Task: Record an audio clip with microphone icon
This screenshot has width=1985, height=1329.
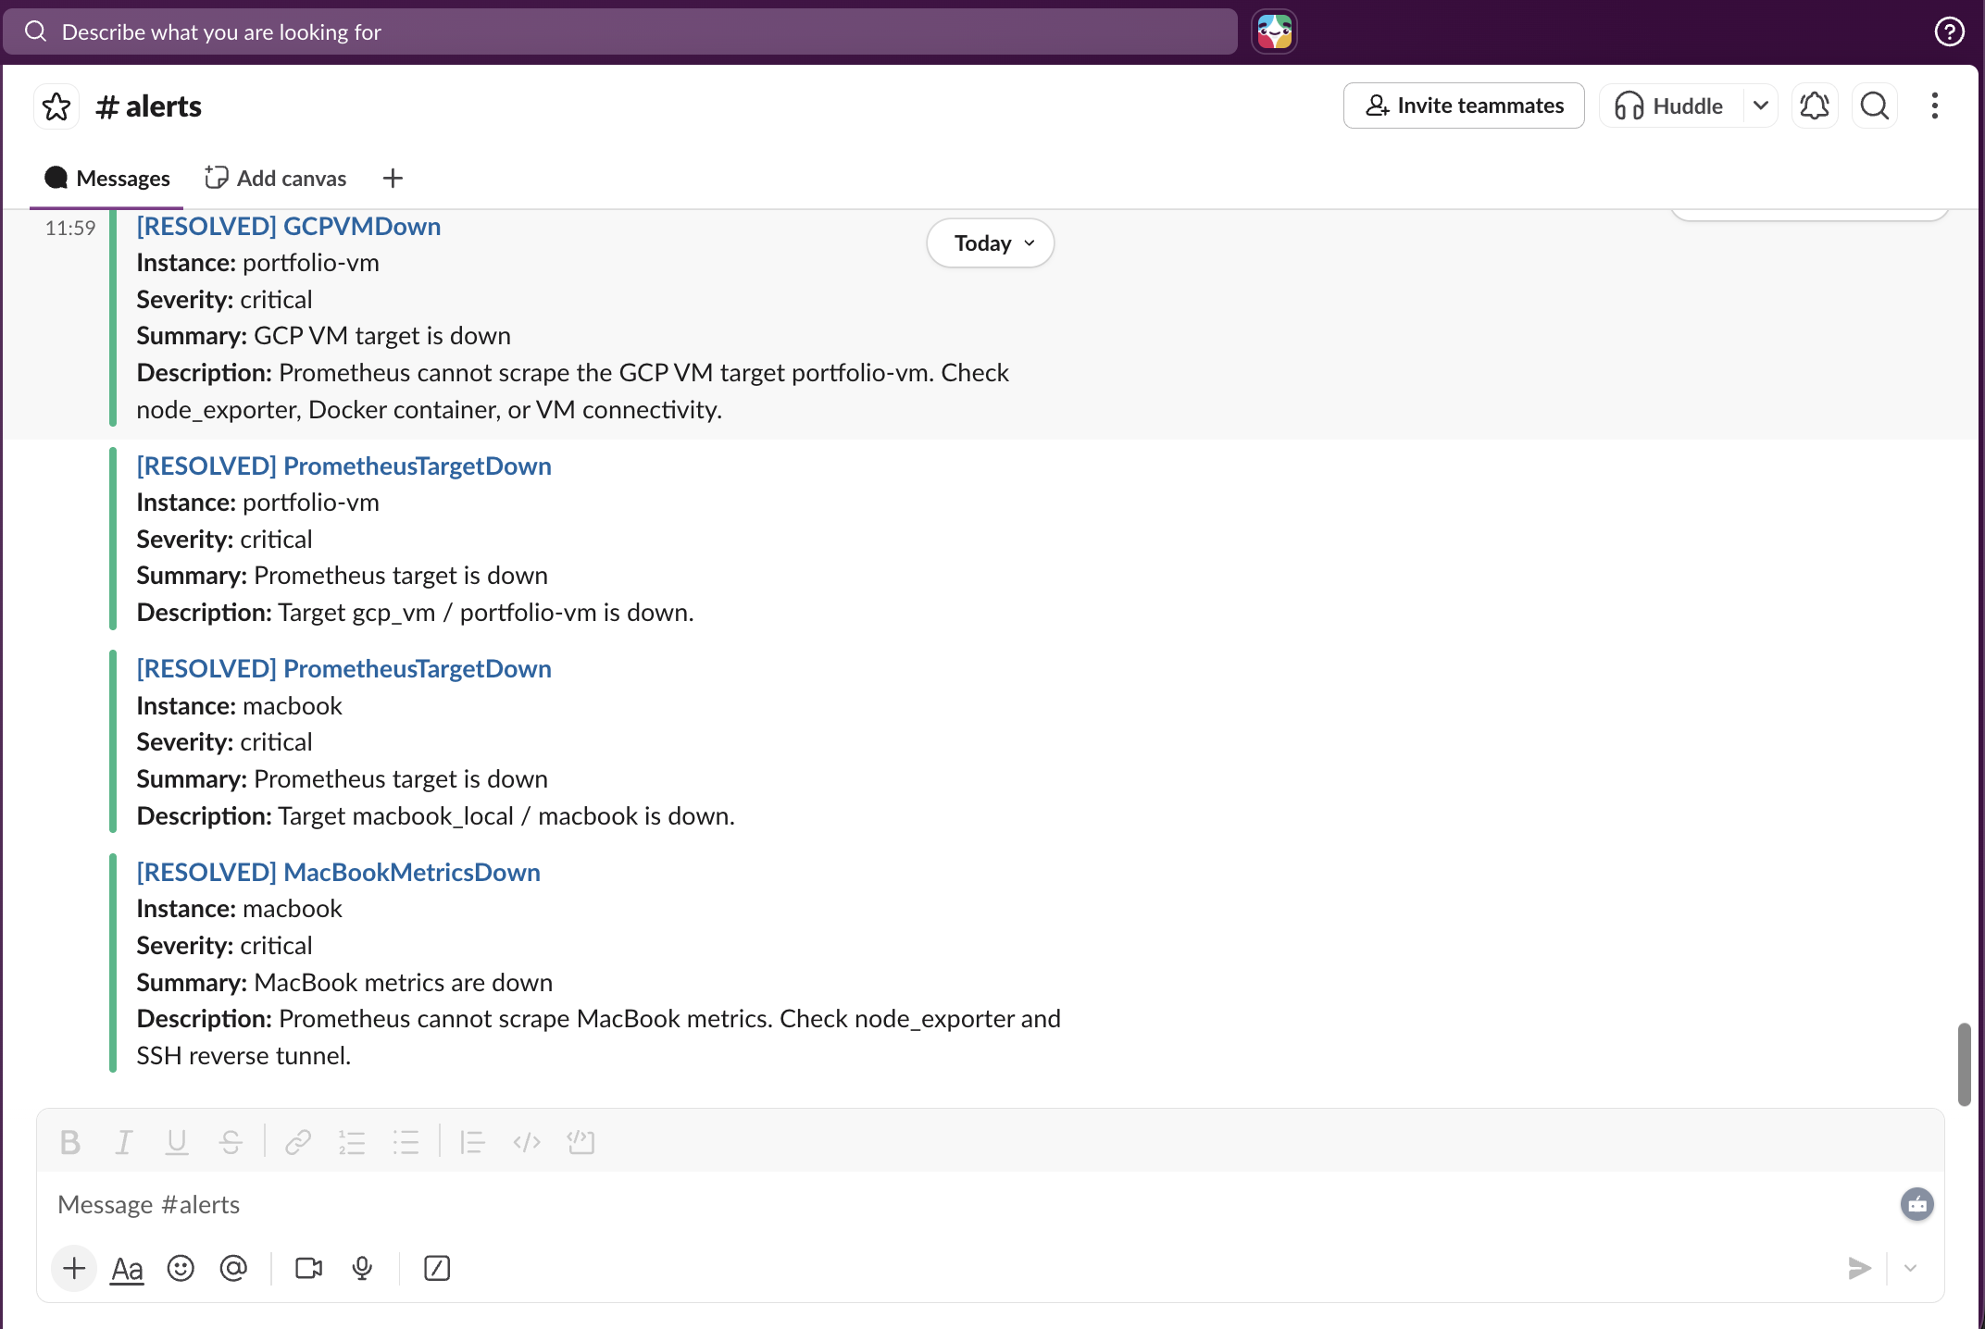Action: tap(362, 1268)
